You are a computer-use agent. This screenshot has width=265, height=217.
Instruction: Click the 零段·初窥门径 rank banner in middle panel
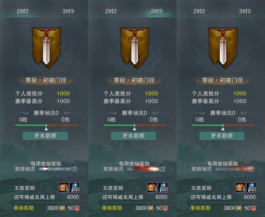coord(134,80)
